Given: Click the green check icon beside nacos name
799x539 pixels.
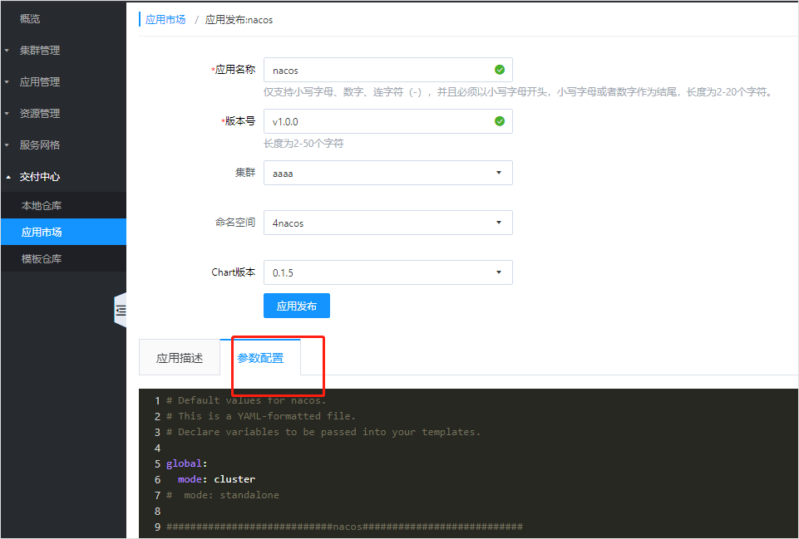Looking at the screenshot, I should [x=499, y=70].
